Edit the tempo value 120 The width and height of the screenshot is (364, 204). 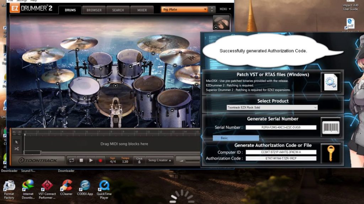(x=125, y=161)
